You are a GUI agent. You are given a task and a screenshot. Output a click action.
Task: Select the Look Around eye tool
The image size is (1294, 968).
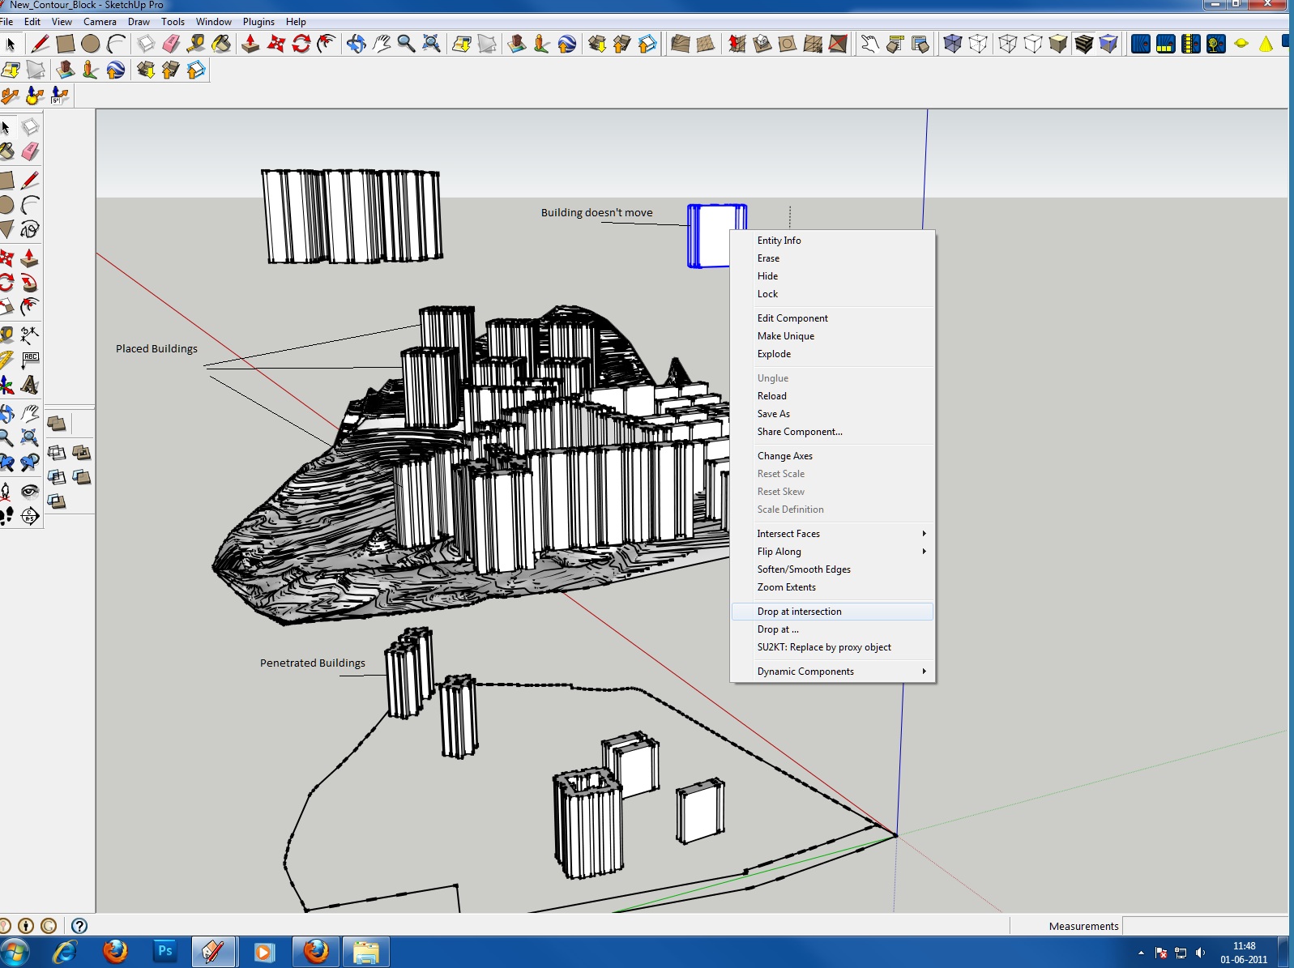coord(30,492)
